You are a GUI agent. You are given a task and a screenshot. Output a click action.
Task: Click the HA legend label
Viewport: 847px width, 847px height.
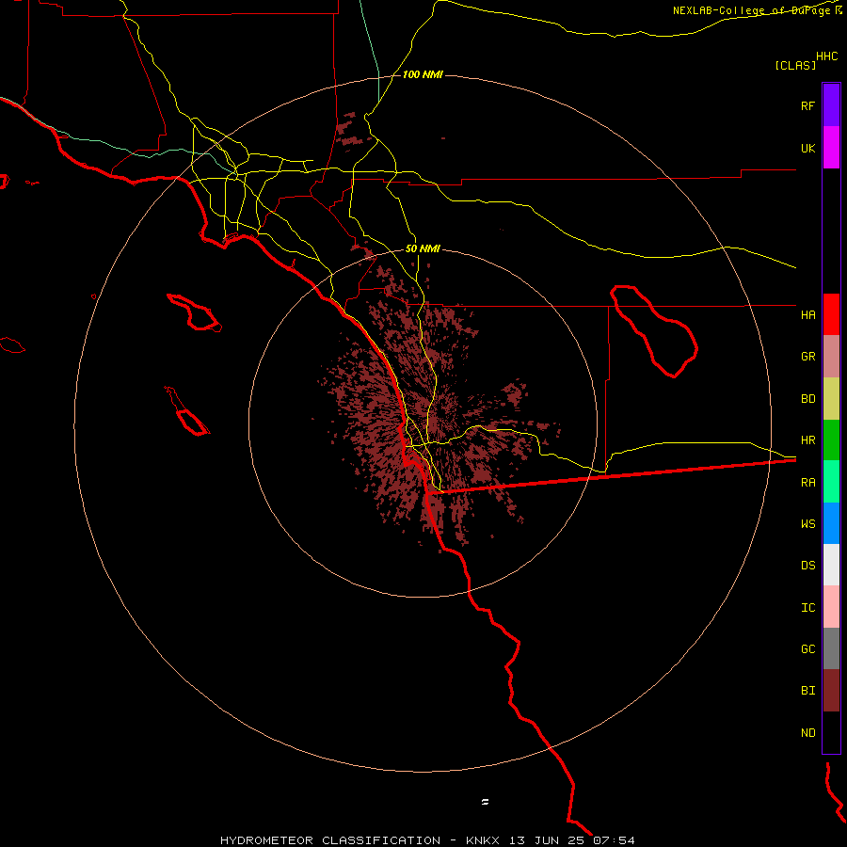(807, 314)
